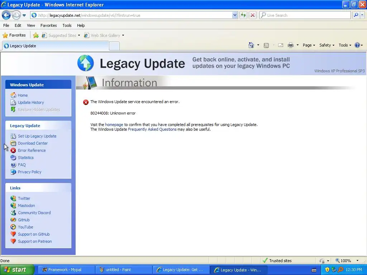Open the Safety command bar menu
The image size is (367, 275).
[x=327, y=45]
